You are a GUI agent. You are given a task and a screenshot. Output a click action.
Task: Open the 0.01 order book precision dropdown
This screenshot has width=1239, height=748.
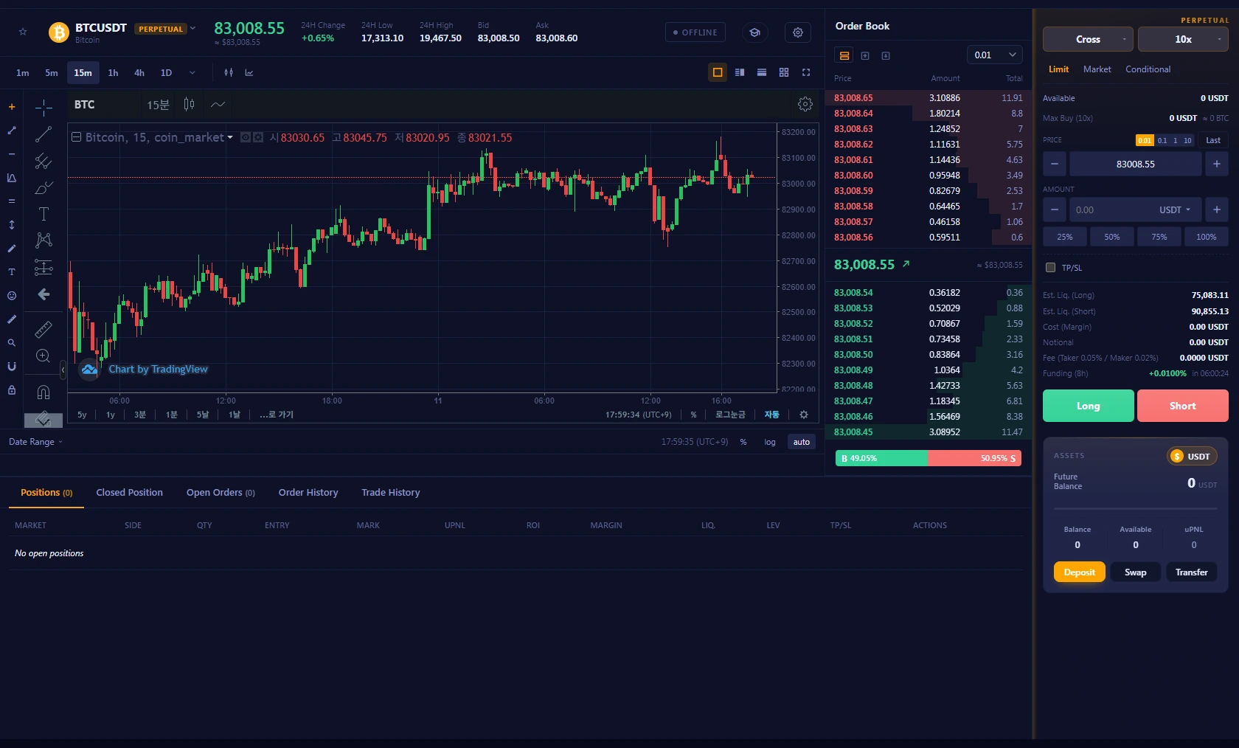tap(995, 55)
